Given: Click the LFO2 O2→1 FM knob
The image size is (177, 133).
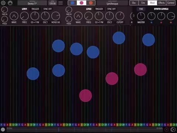Looking at the screenshot, I should 99,16.
